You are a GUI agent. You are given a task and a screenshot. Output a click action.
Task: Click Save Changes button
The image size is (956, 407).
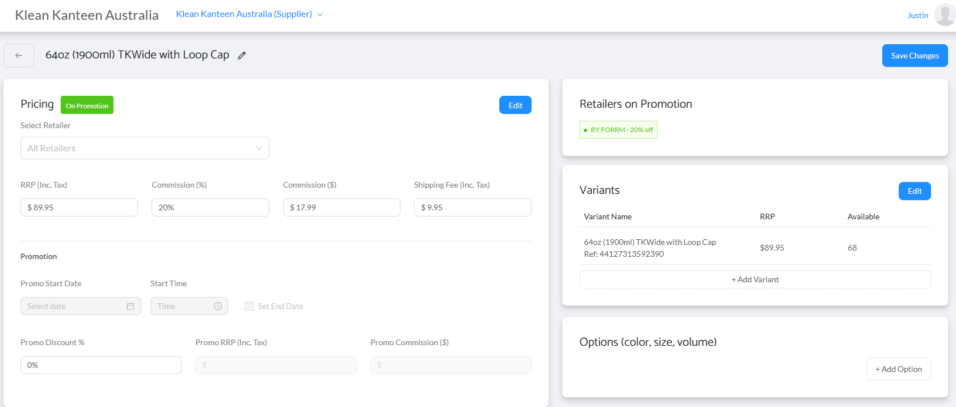pos(915,56)
